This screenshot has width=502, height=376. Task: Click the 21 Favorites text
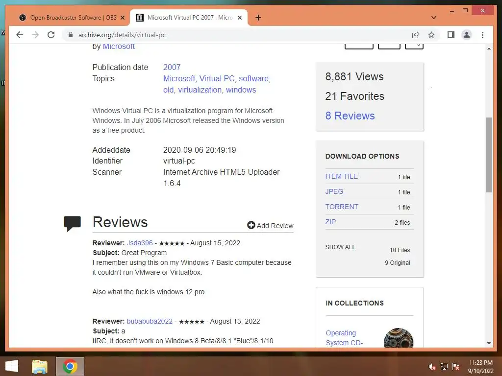tap(355, 96)
